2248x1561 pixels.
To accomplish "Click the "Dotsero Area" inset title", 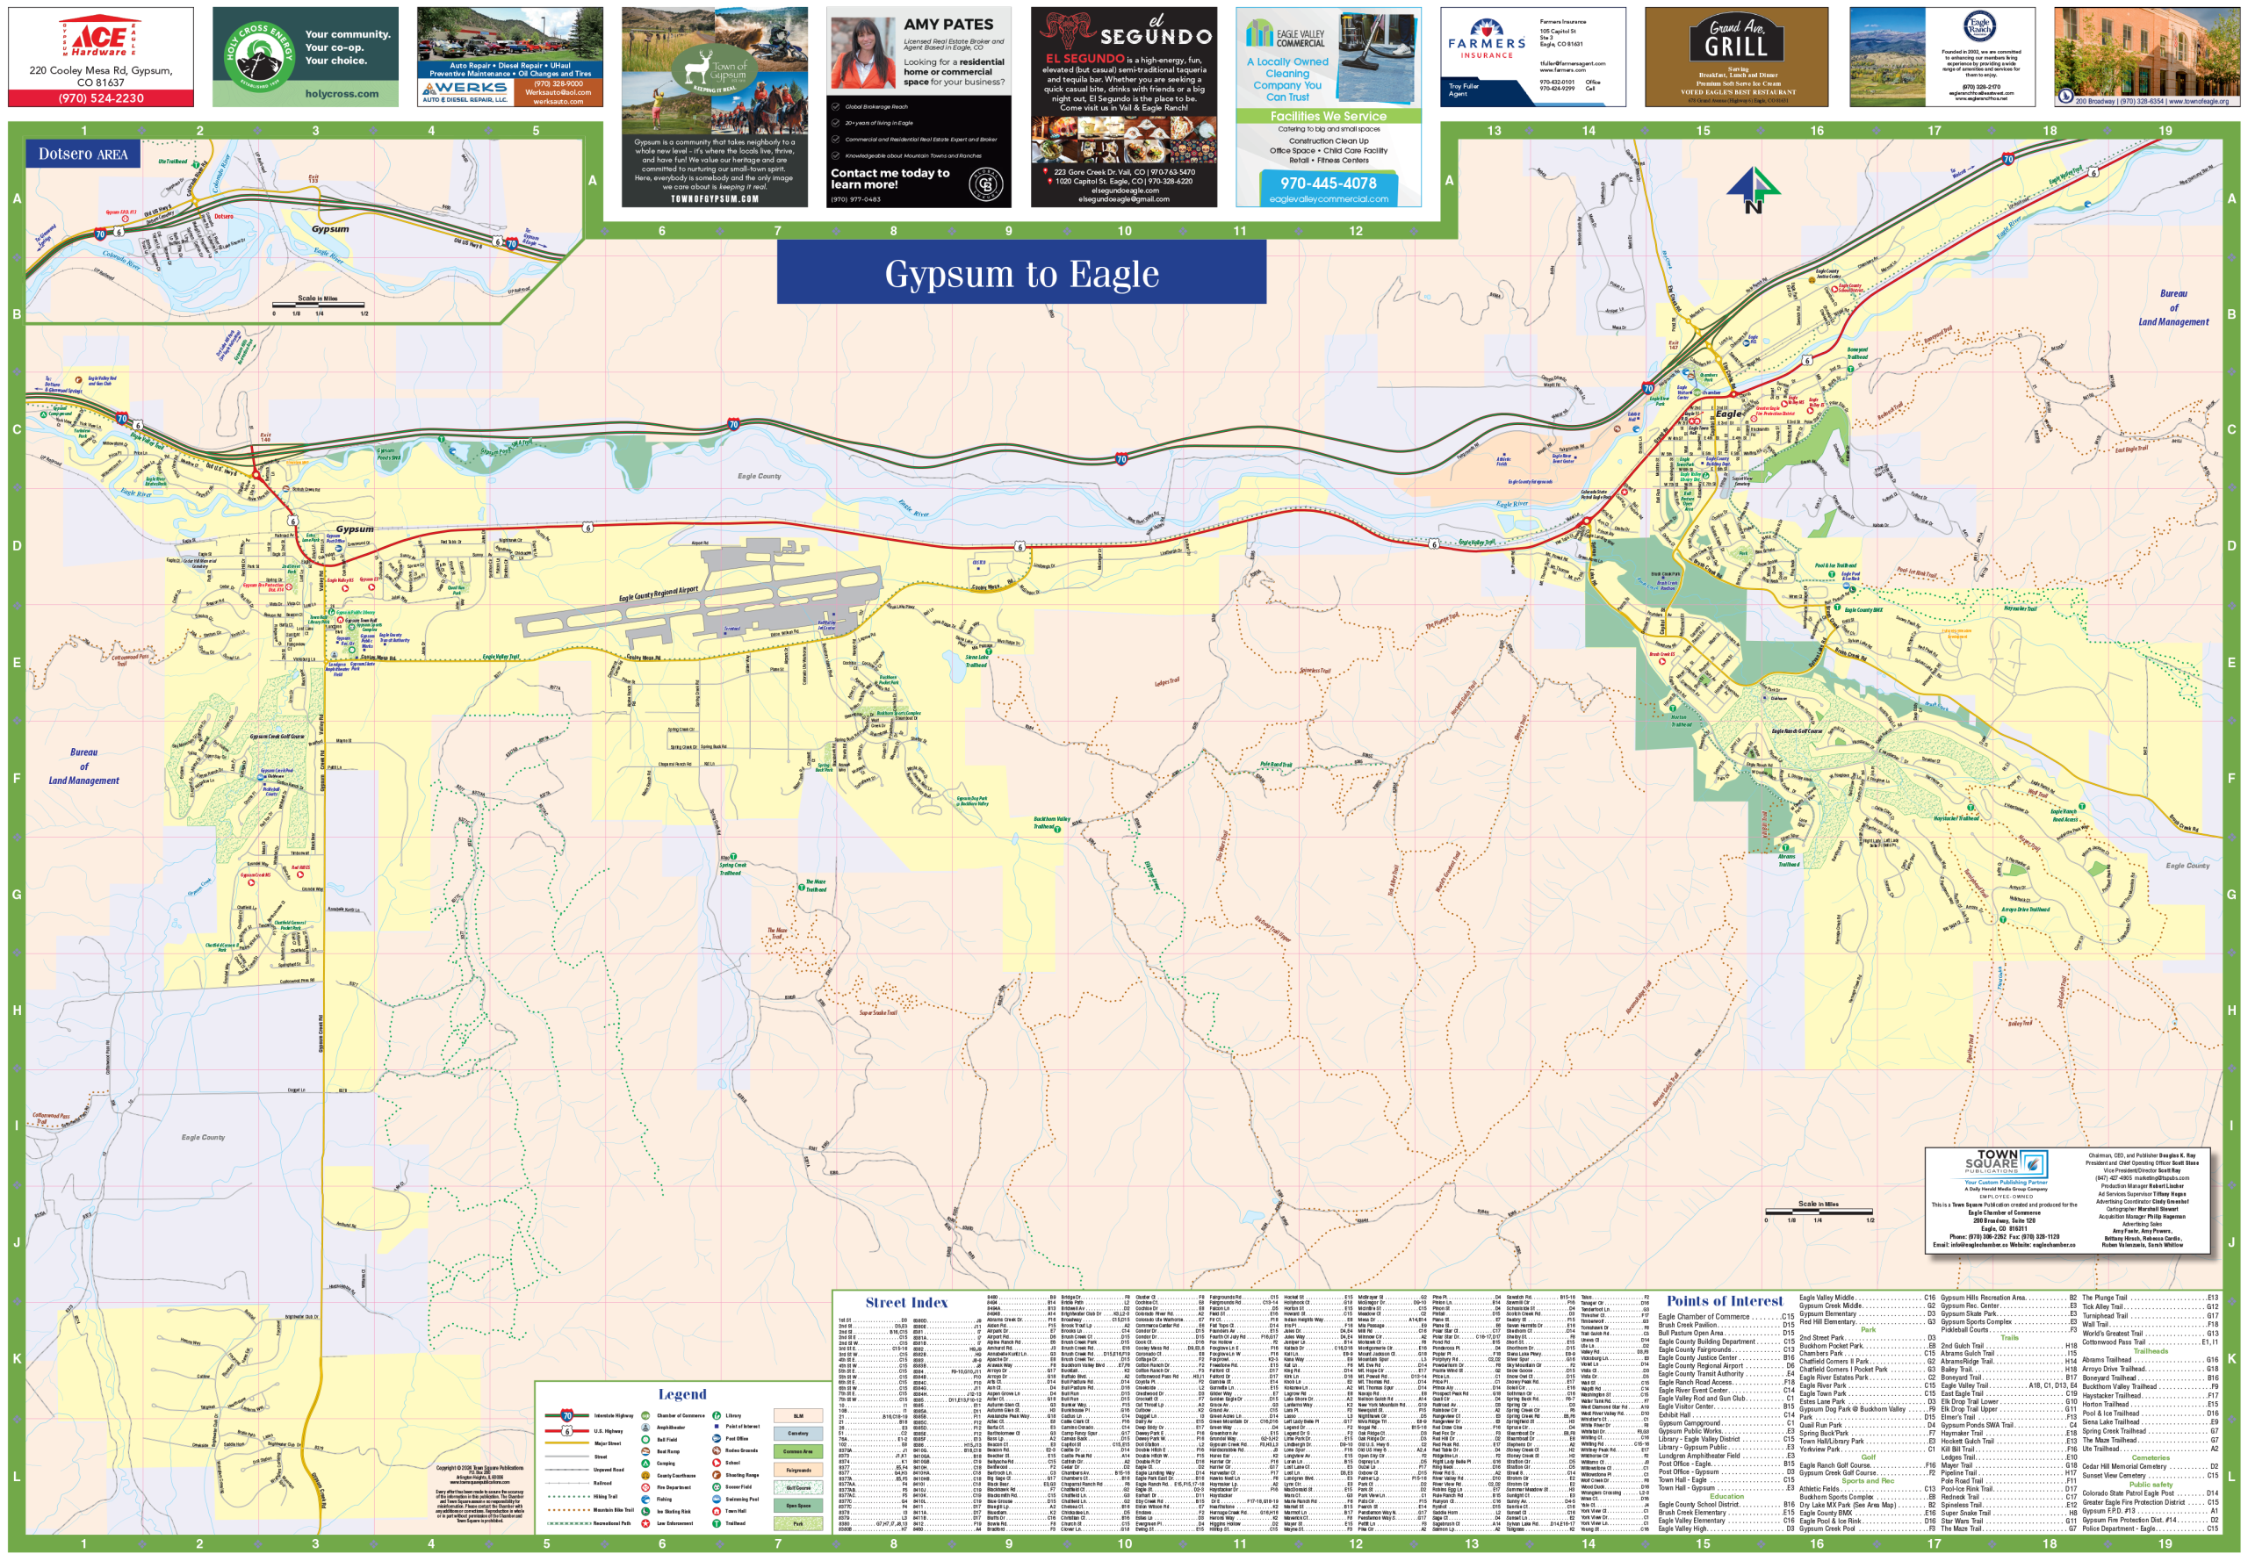I will tap(83, 154).
